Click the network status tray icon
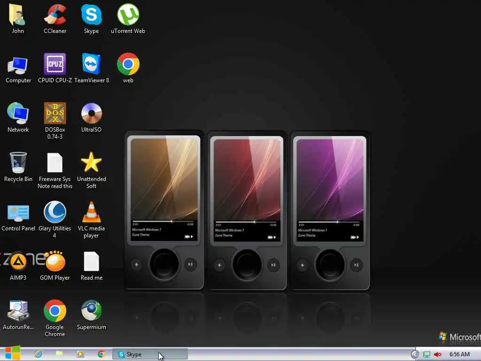The height and width of the screenshot is (361, 481). (x=427, y=354)
